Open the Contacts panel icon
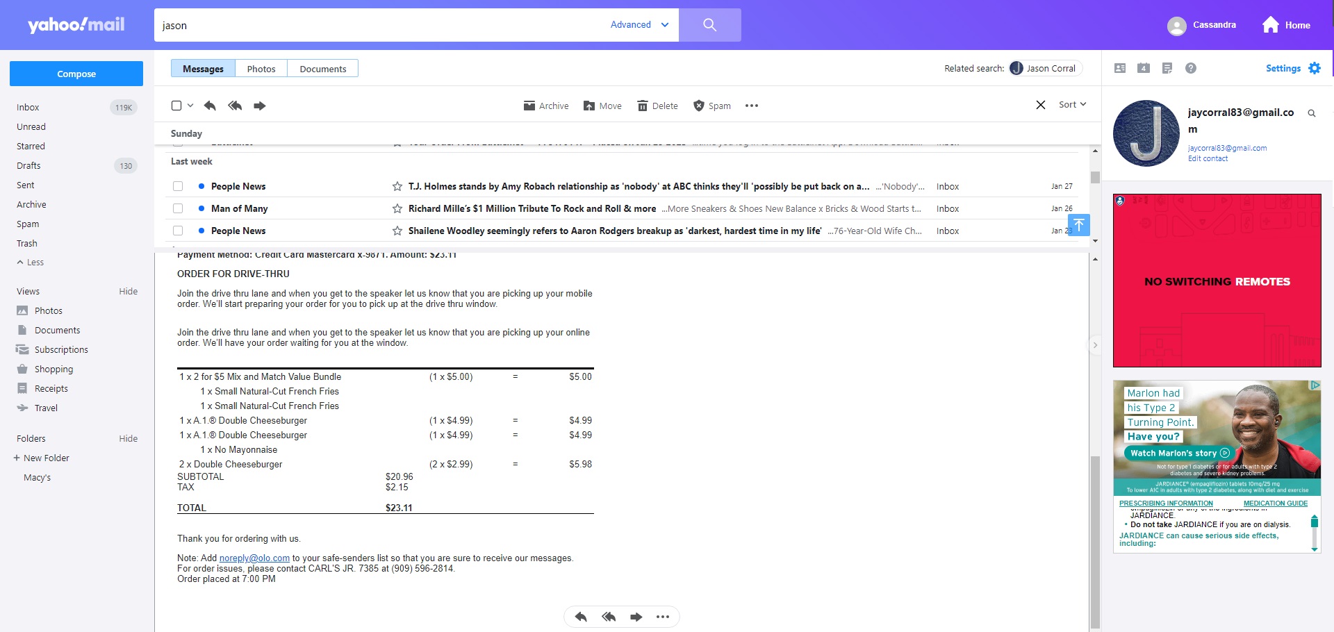Viewport: 1334px width, 632px height. [x=1120, y=68]
